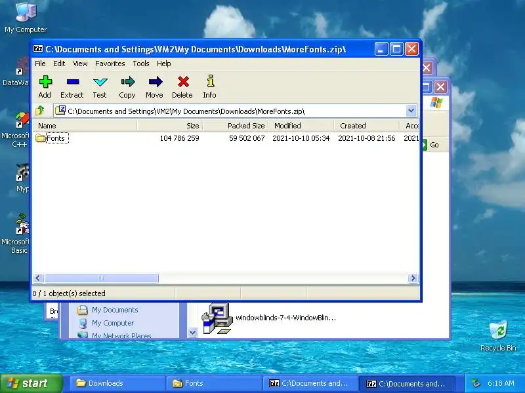The image size is (525, 393).
Task: Select the Fonts folder icon
Action: (x=41, y=138)
